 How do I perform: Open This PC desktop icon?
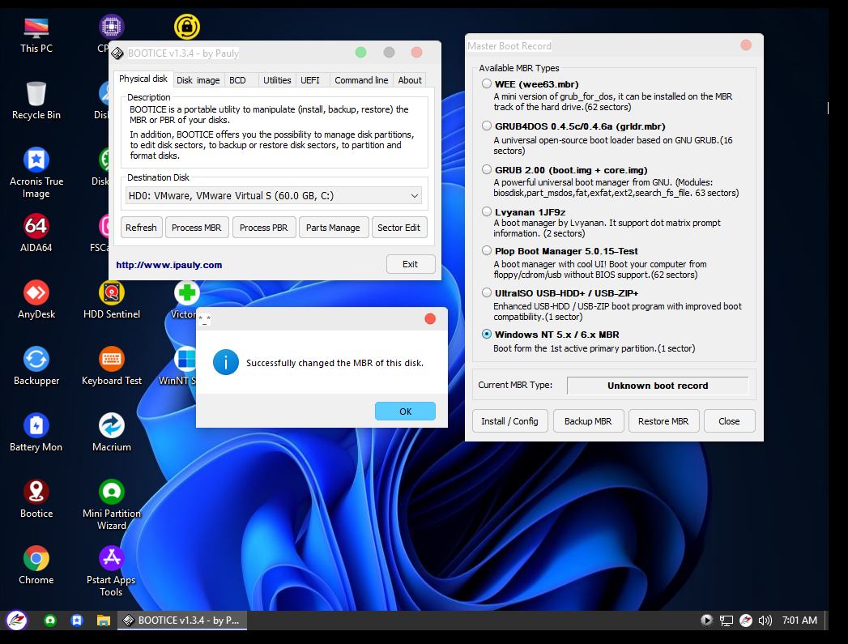[36, 35]
